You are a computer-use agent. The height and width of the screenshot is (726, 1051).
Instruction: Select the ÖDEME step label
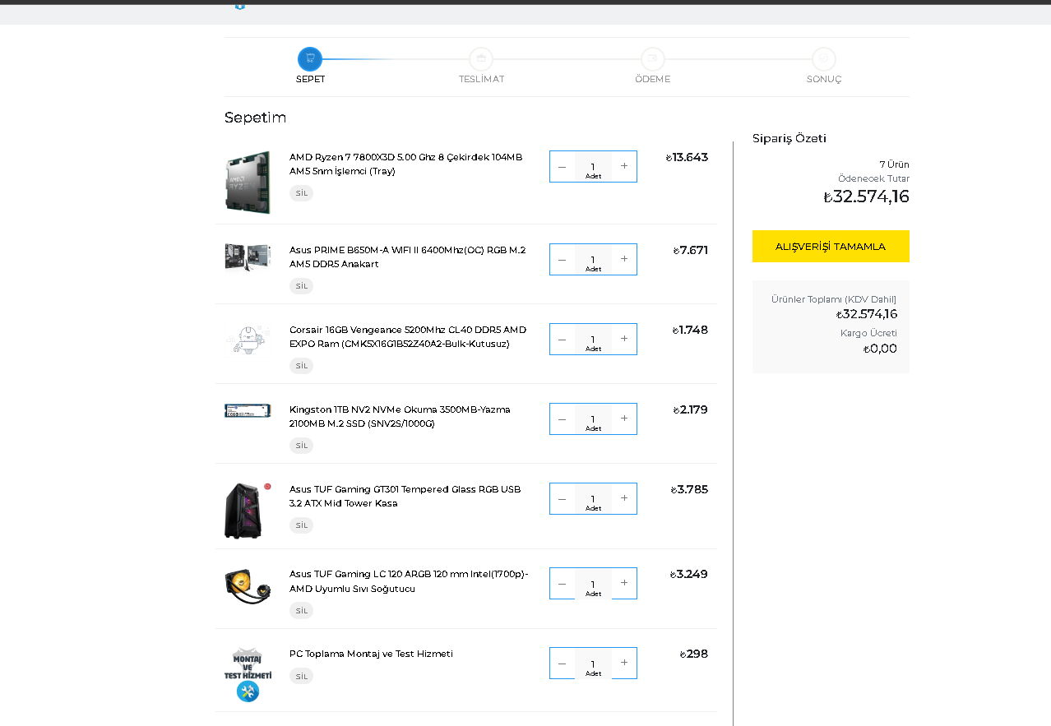653,80
